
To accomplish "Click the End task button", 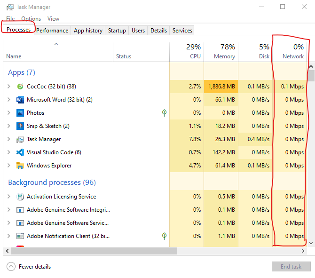I will pyautogui.click(x=291, y=267).
